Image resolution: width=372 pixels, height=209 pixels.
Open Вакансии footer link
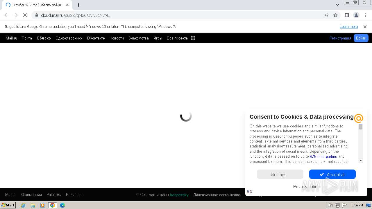[74, 194]
